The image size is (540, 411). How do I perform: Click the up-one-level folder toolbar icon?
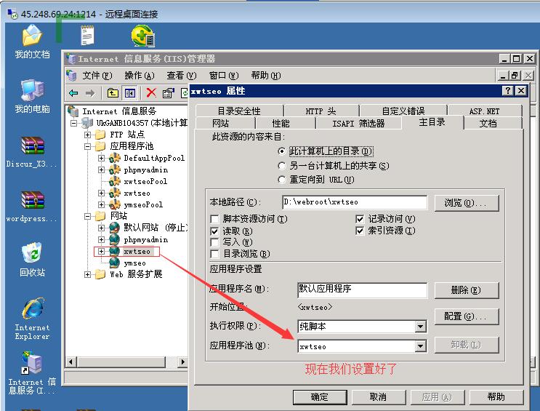113,93
